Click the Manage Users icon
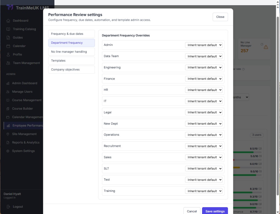 coord(8,92)
